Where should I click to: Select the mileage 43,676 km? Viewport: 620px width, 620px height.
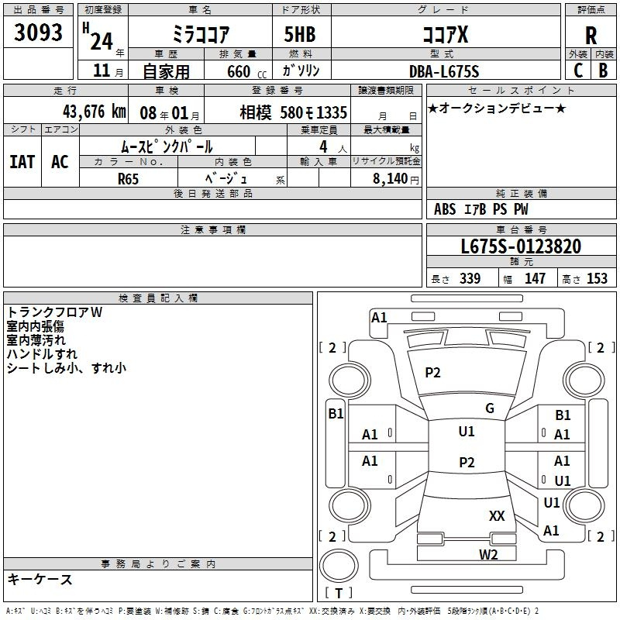(x=95, y=112)
